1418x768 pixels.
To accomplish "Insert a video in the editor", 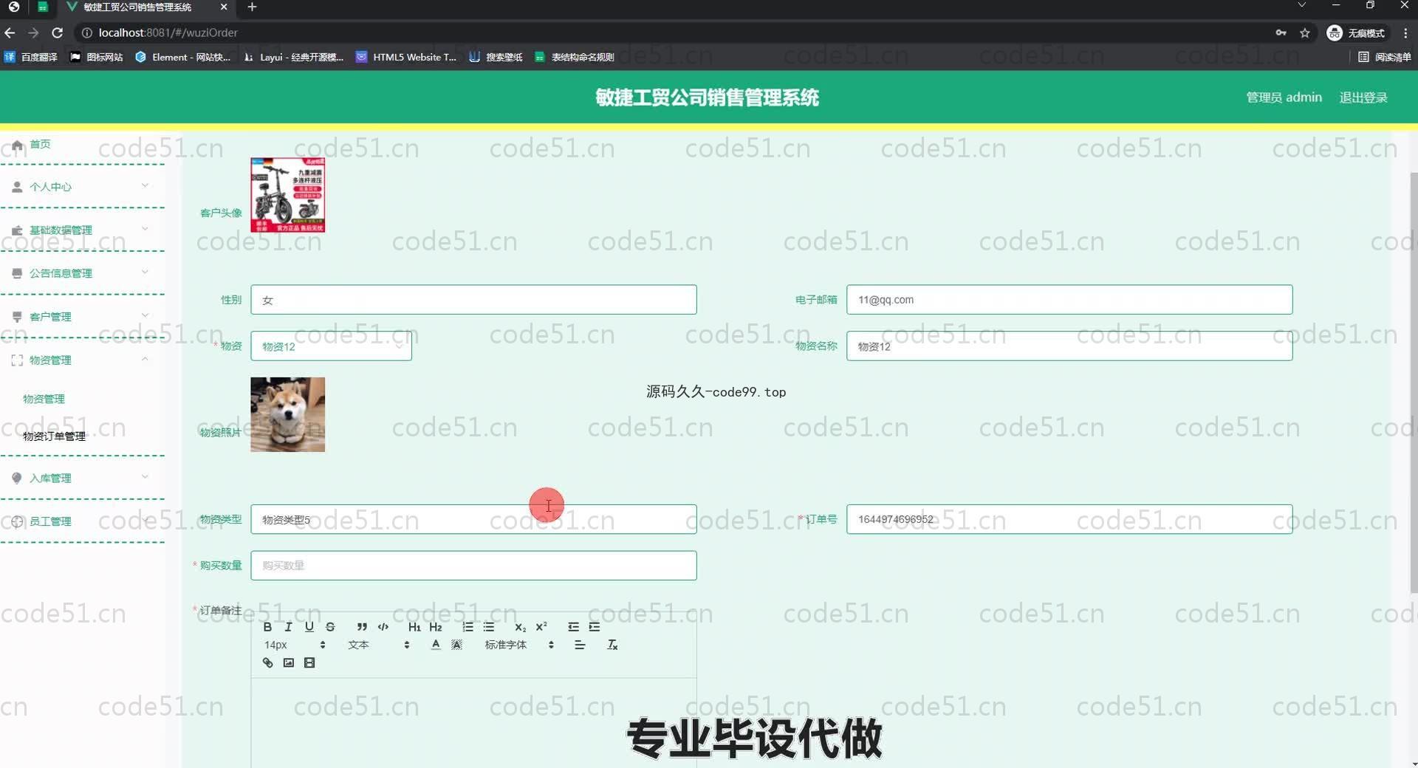I will click(x=309, y=663).
